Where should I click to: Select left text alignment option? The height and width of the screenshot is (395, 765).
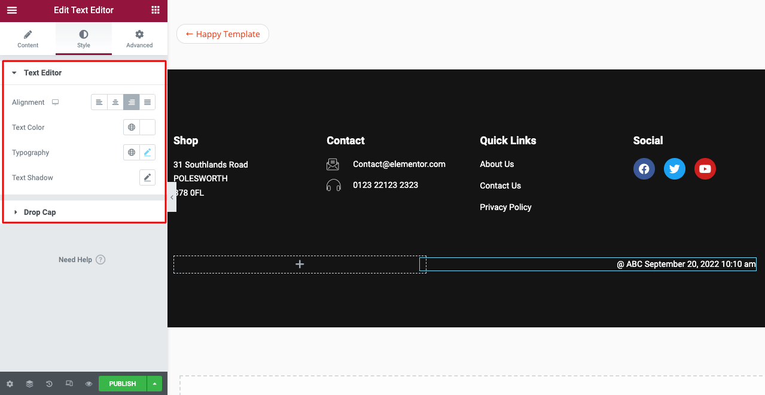[99, 102]
